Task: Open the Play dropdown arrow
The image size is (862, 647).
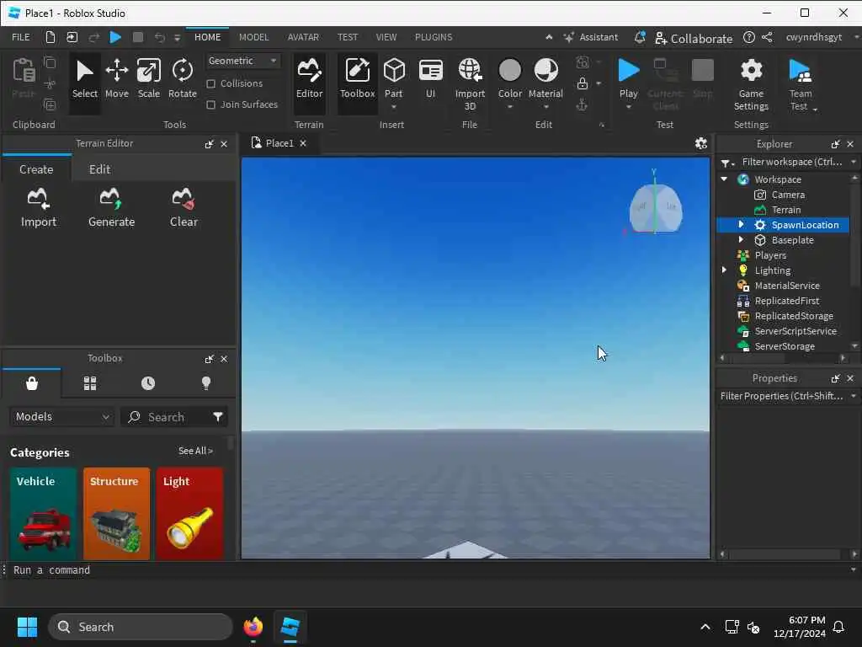Action: click(628, 107)
